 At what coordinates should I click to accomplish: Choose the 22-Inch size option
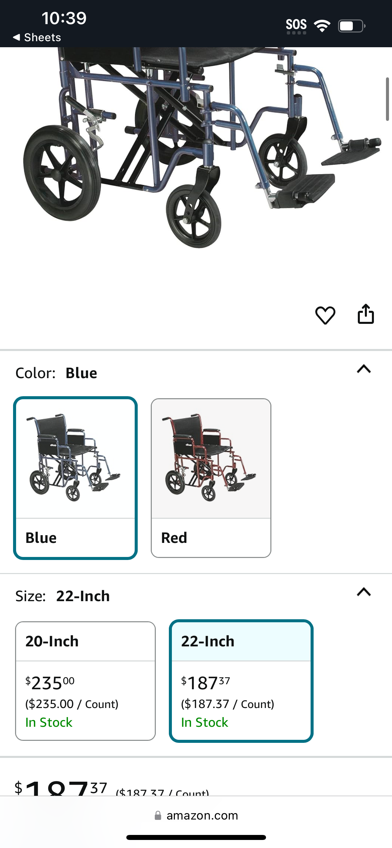(x=241, y=681)
